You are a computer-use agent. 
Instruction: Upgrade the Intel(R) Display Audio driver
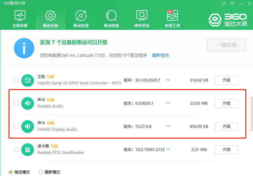pos(227,127)
